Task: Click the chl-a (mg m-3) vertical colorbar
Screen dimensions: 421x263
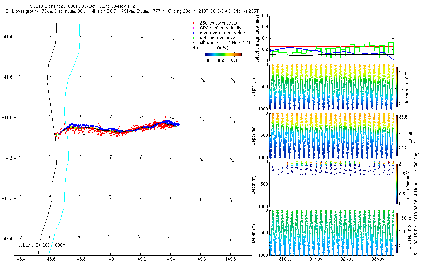Action: pos(397,183)
